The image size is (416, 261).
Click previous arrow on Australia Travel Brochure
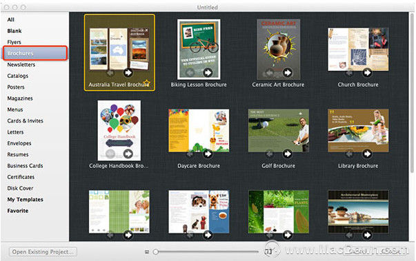click(x=110, y=72)
